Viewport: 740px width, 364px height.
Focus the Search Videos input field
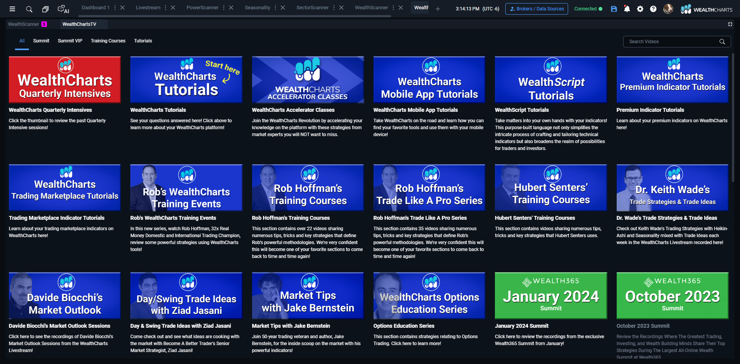[673, 42]
